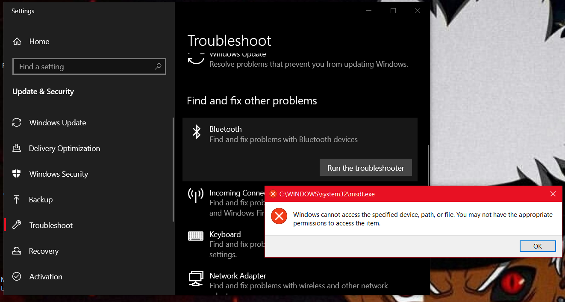Click the msdt.exe path in dialog title

(327, 194)
